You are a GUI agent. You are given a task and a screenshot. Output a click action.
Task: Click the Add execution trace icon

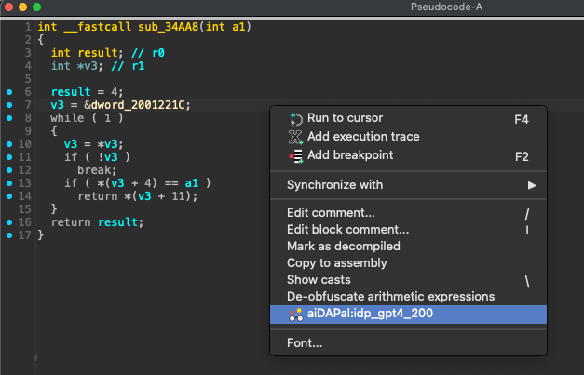click(295, 137)
